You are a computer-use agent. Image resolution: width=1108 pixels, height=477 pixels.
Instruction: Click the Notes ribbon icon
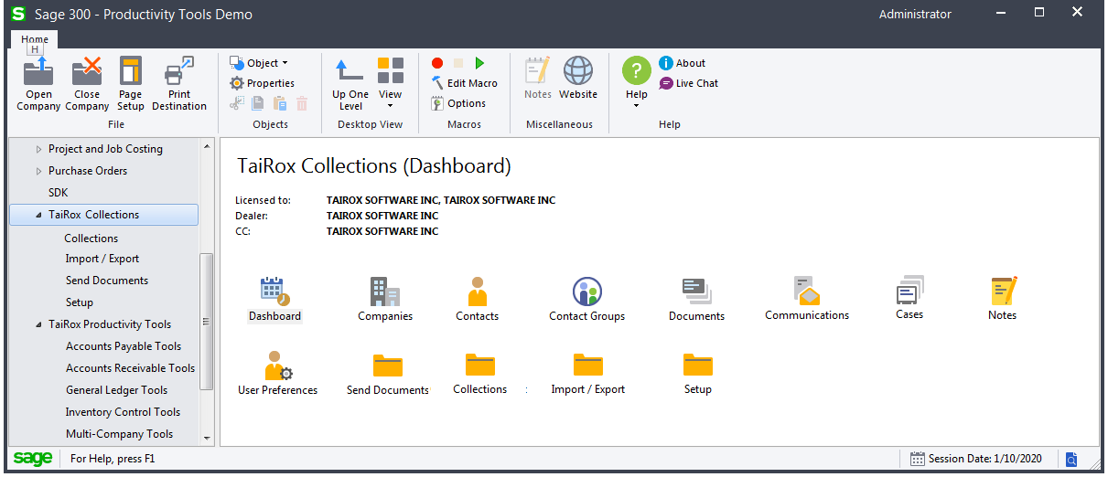click(538, 71)
